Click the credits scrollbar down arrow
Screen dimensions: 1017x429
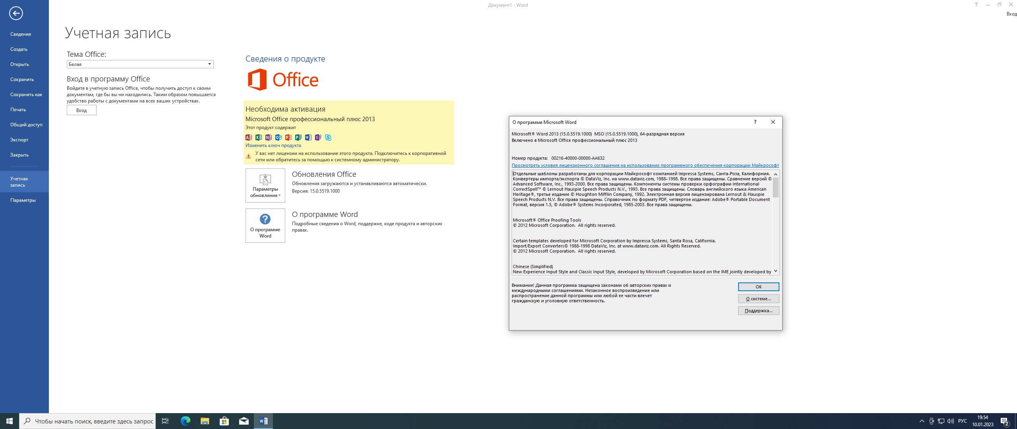775,271
